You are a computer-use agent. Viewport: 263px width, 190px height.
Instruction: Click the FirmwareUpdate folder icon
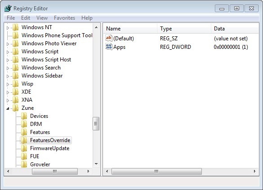[x=24, y=148]
